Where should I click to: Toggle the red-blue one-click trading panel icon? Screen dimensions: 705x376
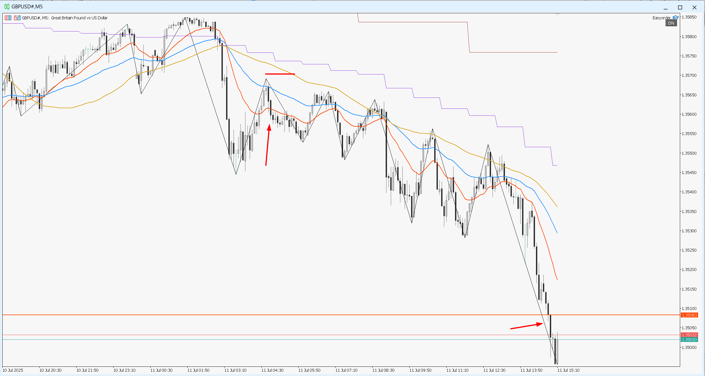(x=8, y=18)
